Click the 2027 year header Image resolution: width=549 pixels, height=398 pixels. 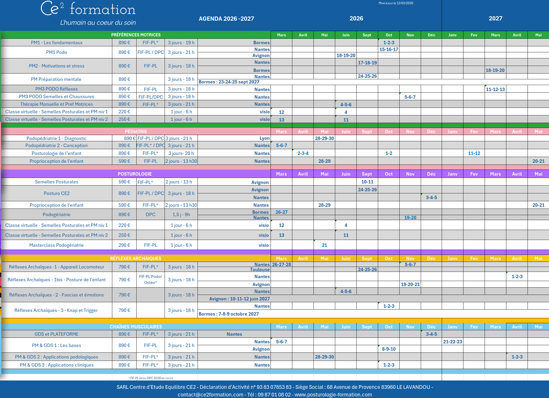(495, 18)
